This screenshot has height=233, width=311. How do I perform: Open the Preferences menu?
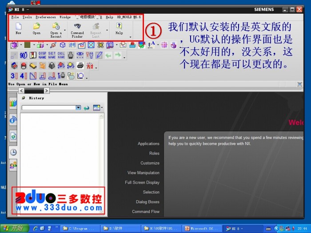[x=46, y=17]
